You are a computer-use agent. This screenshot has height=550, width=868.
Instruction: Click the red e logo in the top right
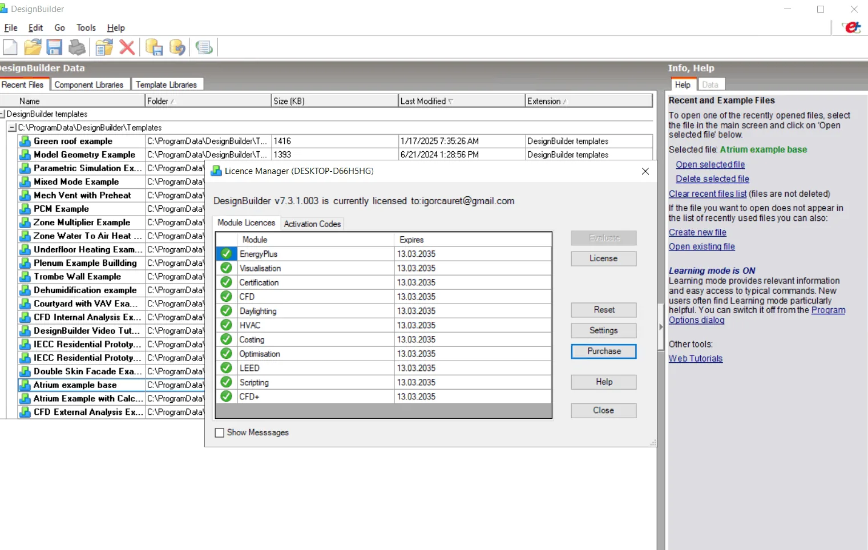click(852, 27)
